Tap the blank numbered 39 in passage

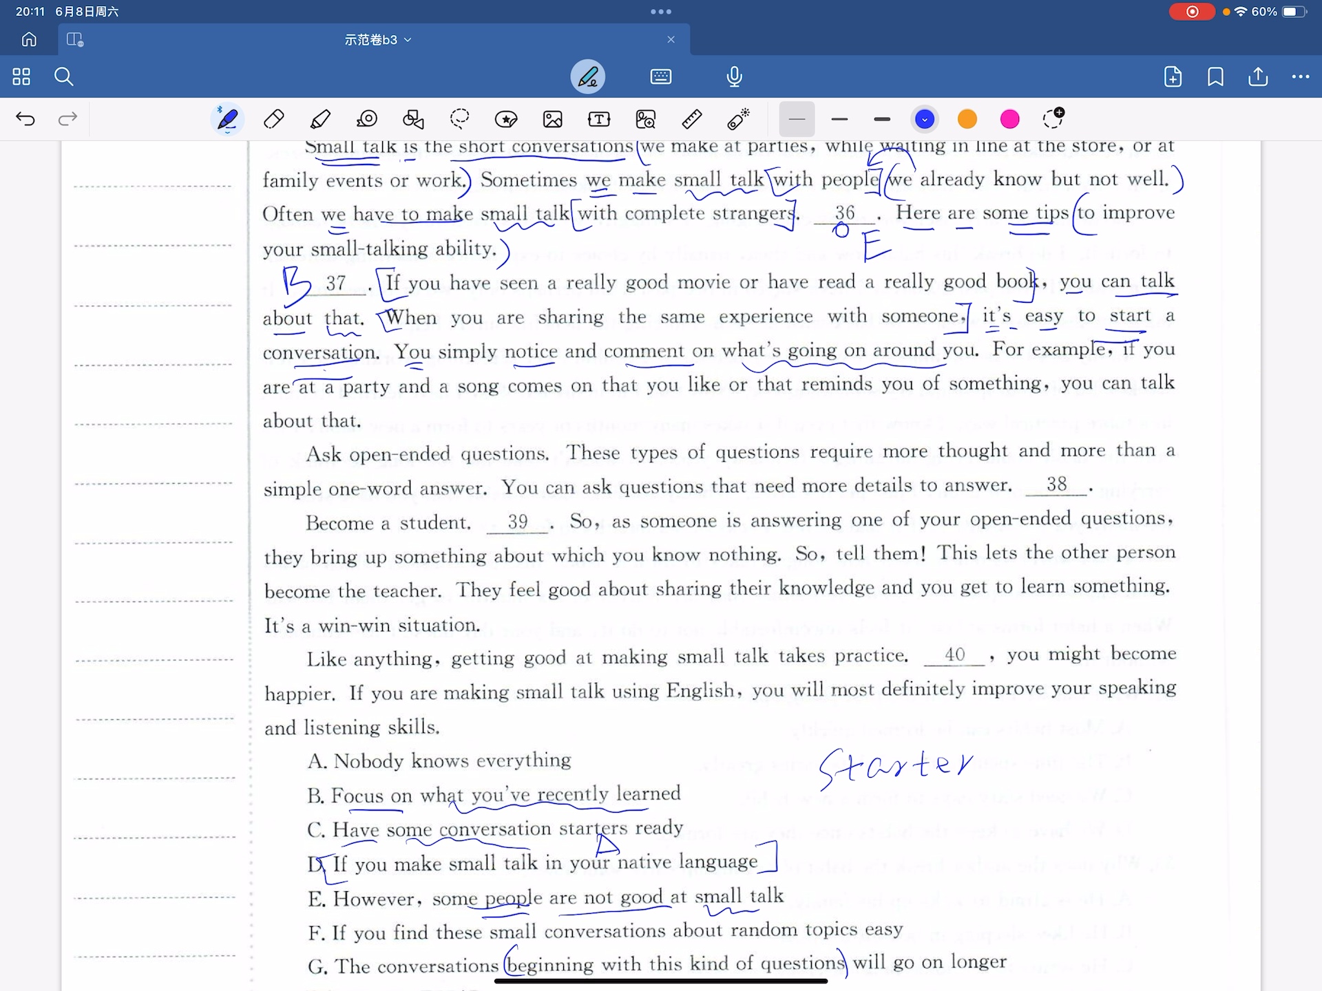(518, 522)
